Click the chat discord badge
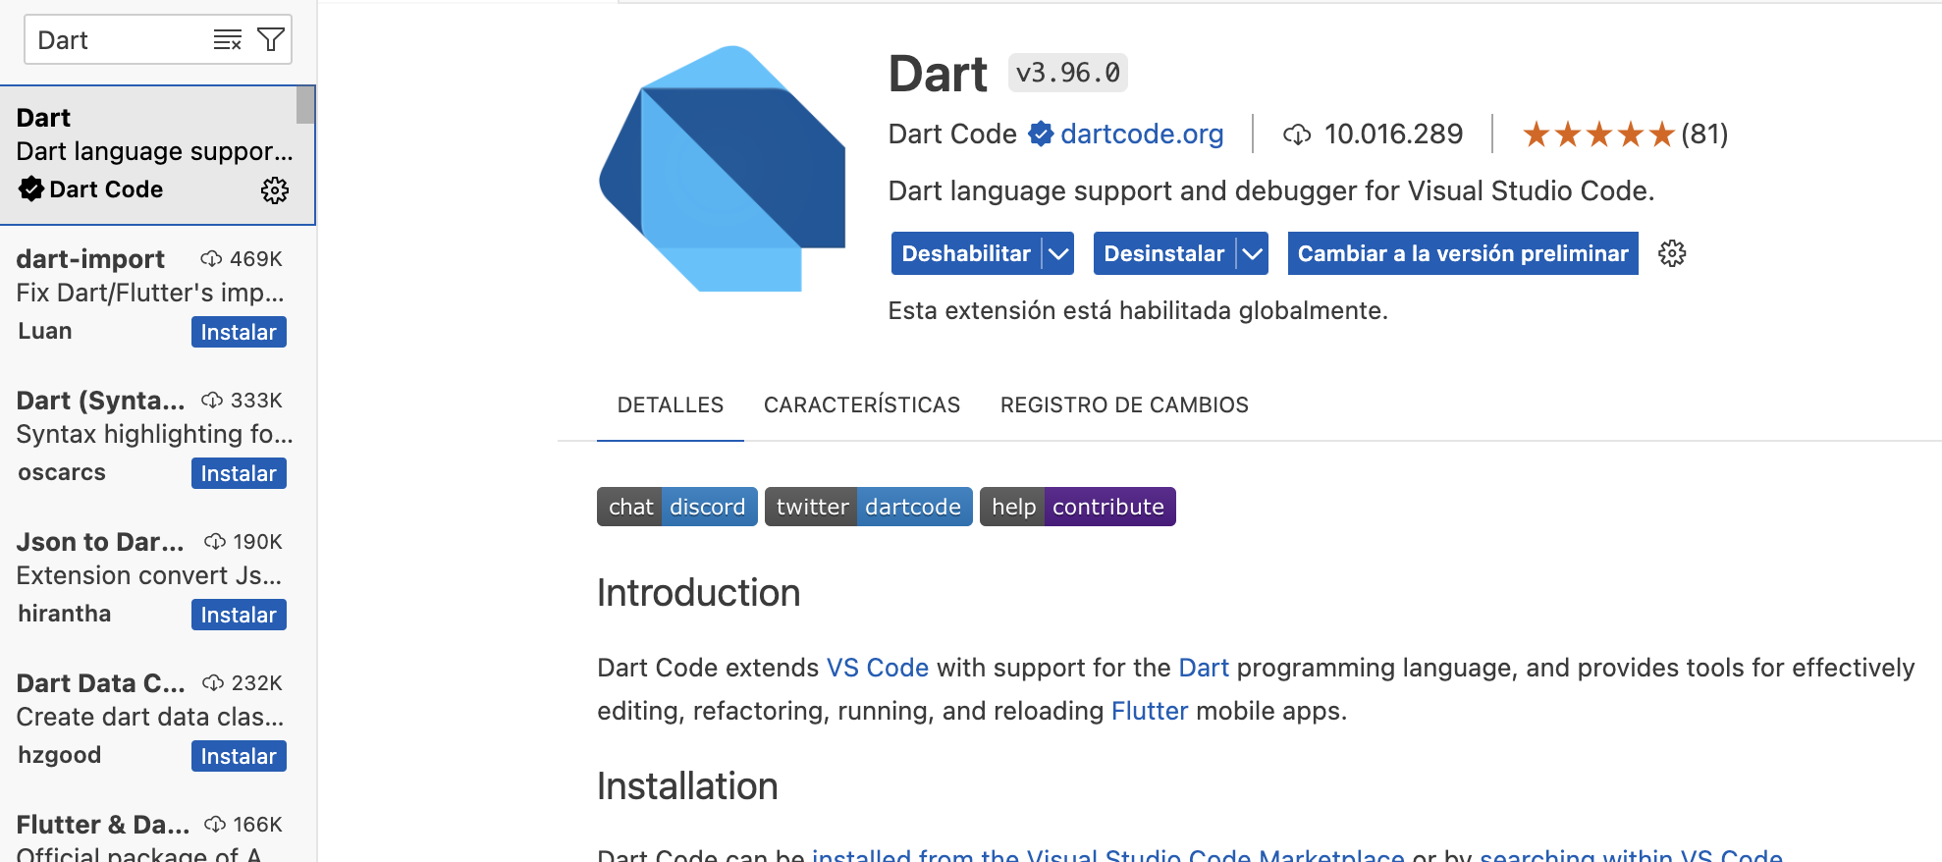The height and width of the screenshot is (862, 1942). [677, 507]
